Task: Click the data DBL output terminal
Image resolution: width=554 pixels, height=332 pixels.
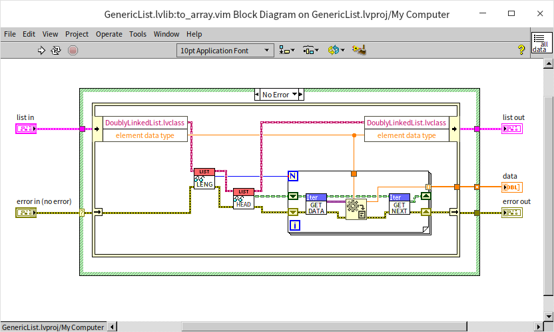Action: (512, 187)
